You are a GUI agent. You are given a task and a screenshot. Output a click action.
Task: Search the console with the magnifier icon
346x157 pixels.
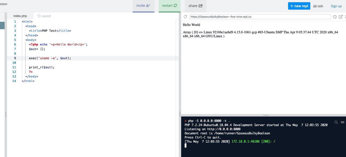click(x=336, y=122)
